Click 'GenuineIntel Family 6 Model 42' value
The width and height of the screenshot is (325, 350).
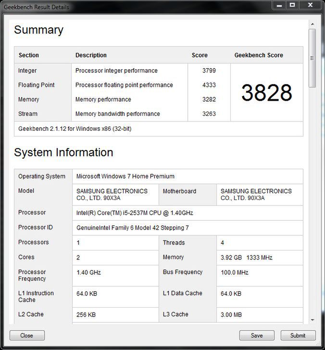pos(133,228)
